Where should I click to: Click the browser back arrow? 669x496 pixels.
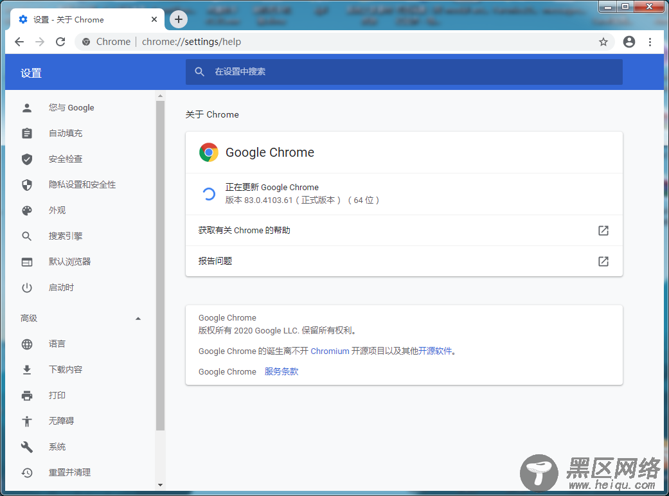[x=19, y=42]
